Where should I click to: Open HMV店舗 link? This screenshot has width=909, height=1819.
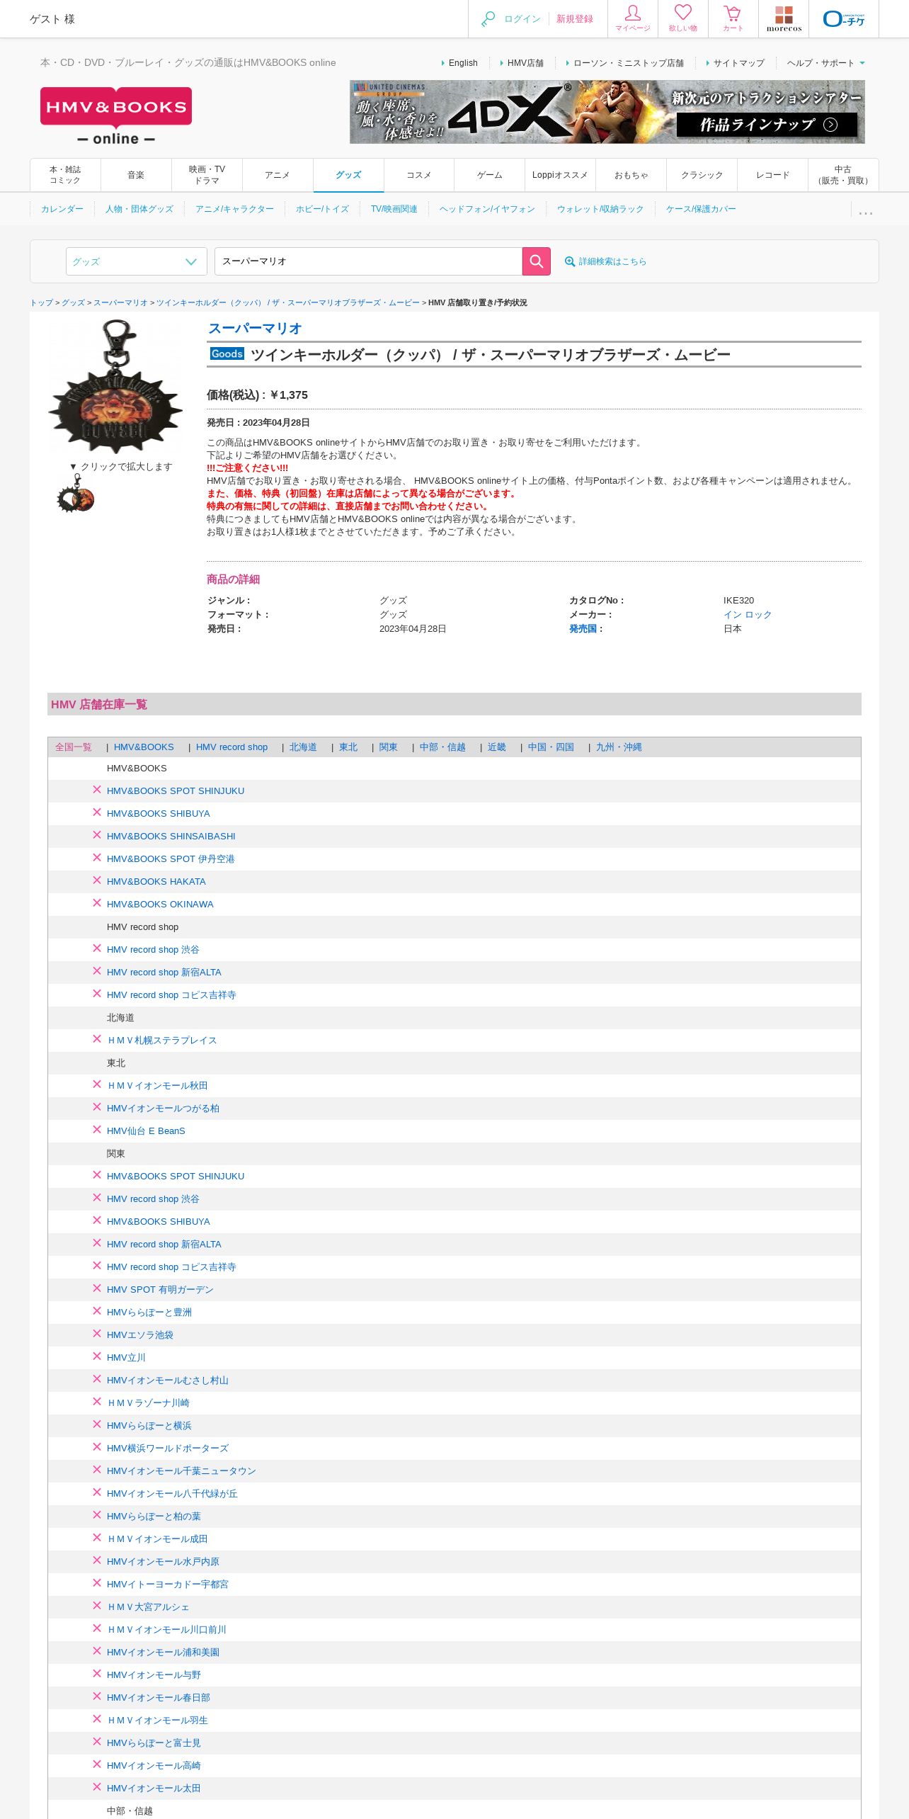click(x=525, y=63)
